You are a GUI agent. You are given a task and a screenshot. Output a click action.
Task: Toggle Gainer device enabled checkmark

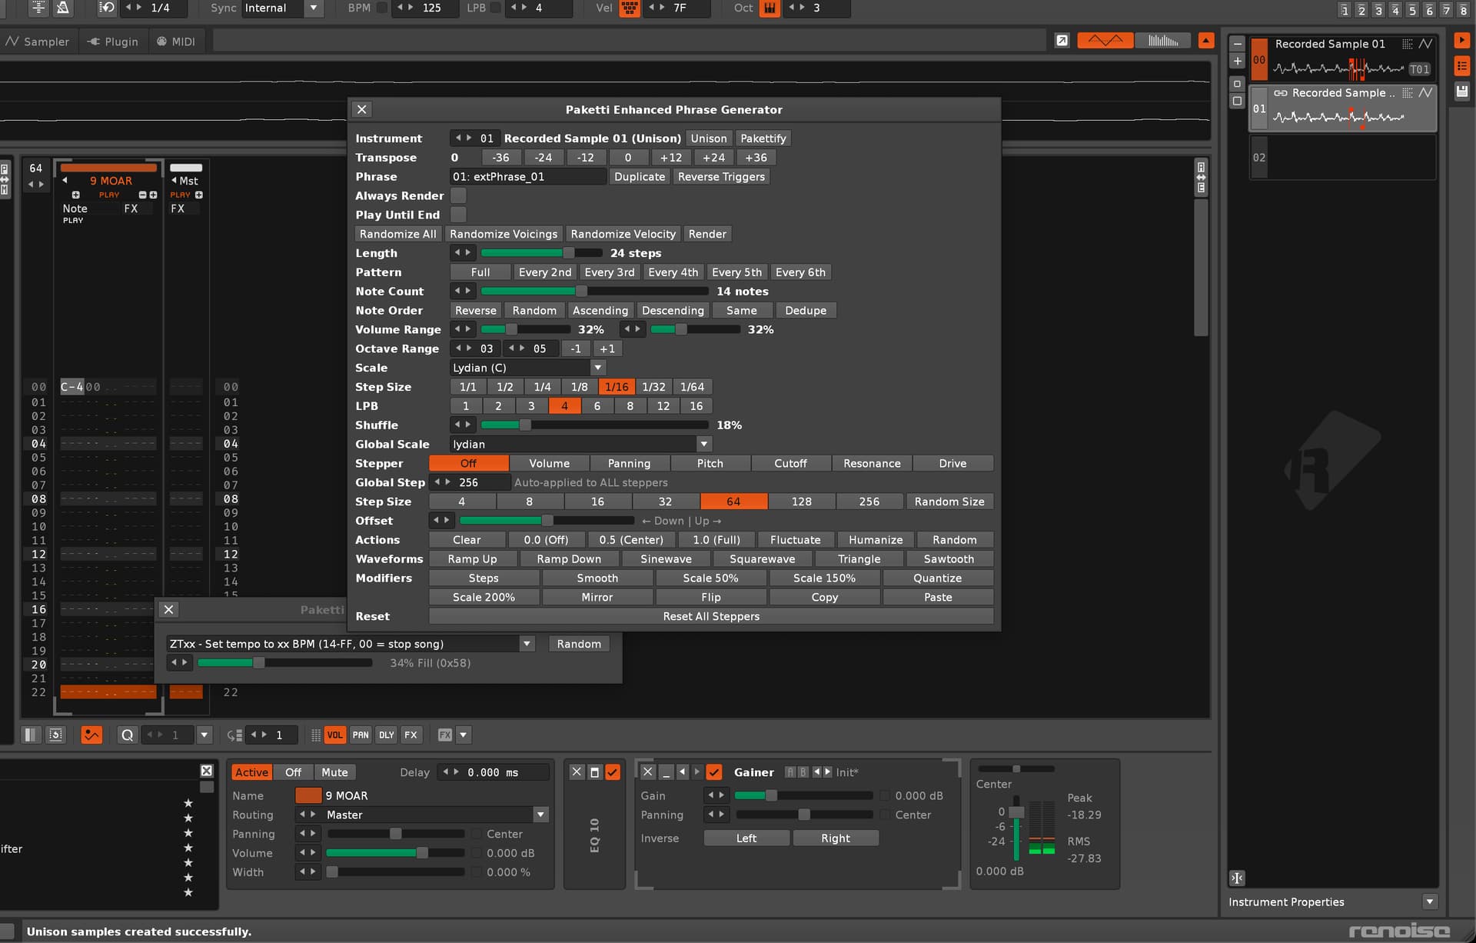tap(714, 771)
